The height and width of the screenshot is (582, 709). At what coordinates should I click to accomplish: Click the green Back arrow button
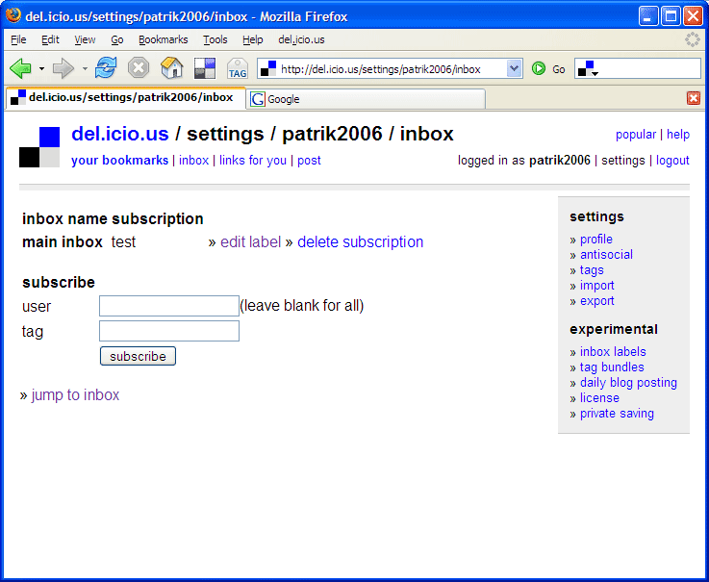(20, 68)
